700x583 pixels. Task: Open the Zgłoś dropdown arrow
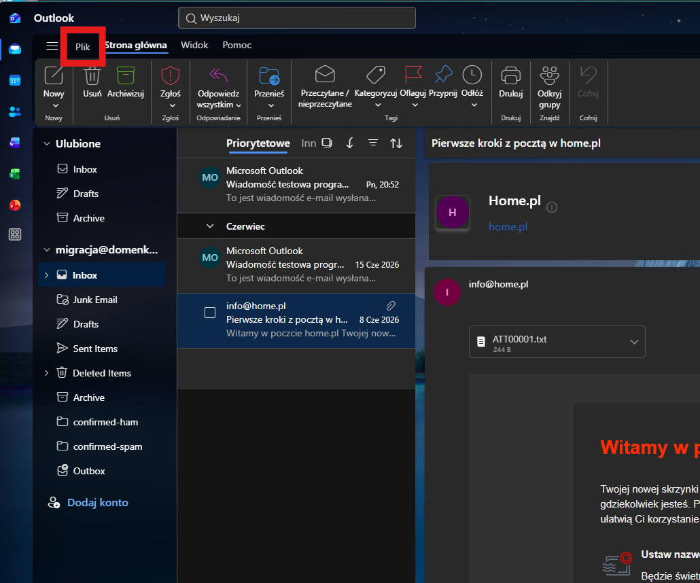[x=173, y=106]
